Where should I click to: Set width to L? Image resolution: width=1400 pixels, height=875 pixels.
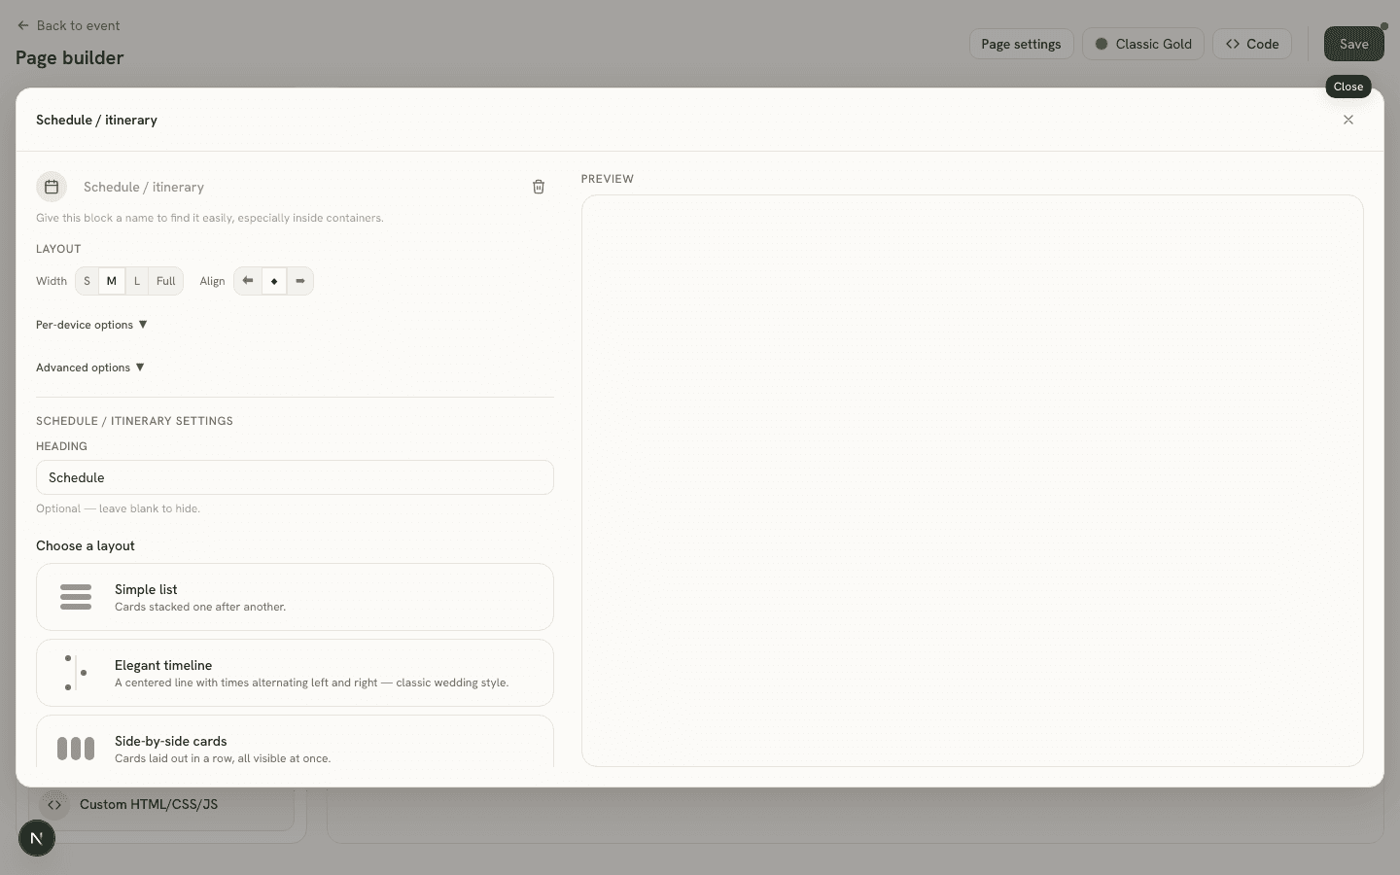point(137,281)
